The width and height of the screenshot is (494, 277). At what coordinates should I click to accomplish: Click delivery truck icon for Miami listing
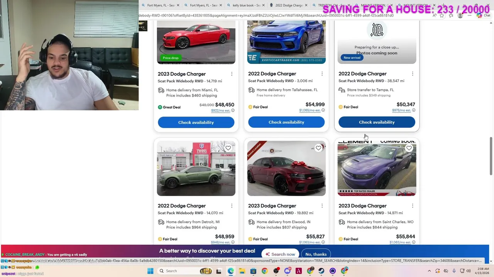161,90
